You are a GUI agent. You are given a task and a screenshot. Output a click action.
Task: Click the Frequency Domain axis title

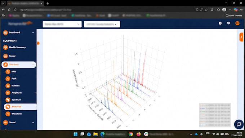pos(96,113)
